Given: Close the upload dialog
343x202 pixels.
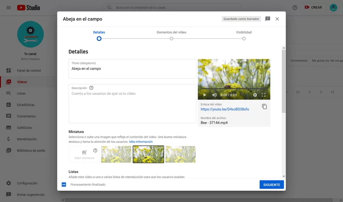Looking at the screenshot, I should click(277, 19).
